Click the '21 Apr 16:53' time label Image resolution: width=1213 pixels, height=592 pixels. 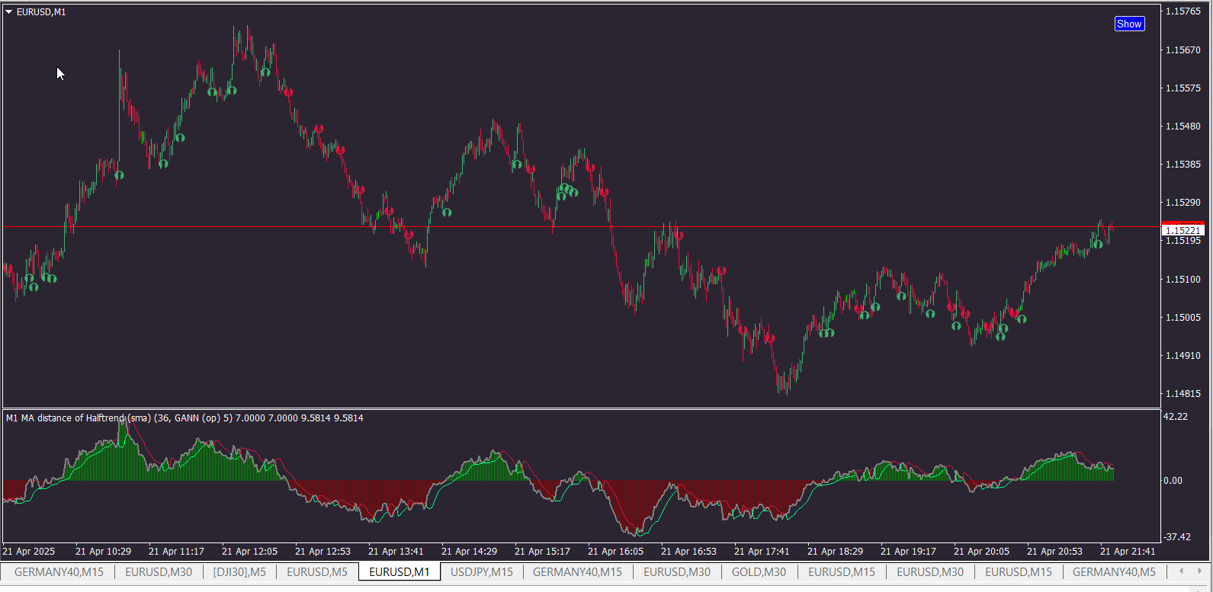coord(688,551)
